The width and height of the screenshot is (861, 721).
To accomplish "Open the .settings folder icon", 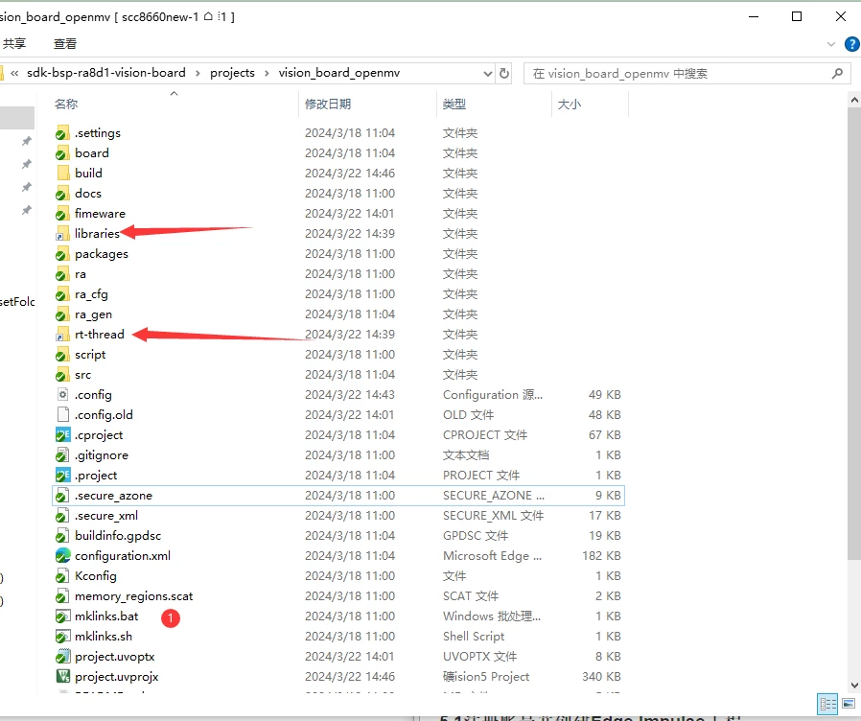I will pos(62,133).
